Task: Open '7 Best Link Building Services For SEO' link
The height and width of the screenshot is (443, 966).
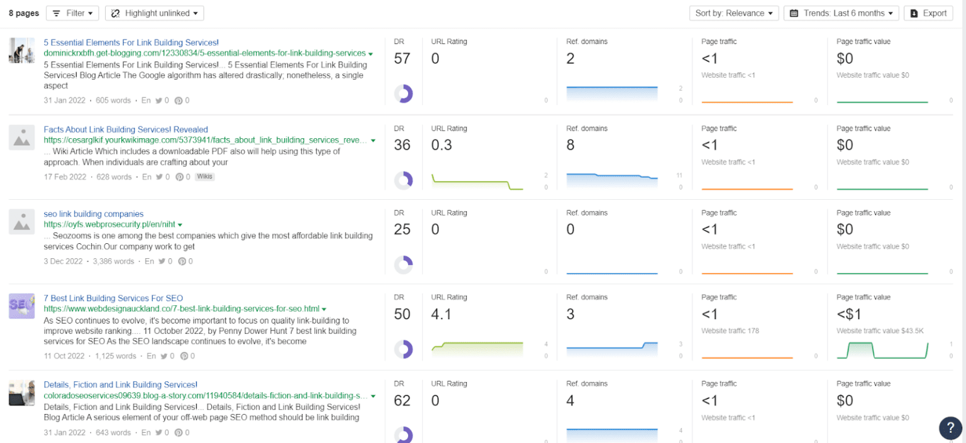Action: tap(113, 298)
